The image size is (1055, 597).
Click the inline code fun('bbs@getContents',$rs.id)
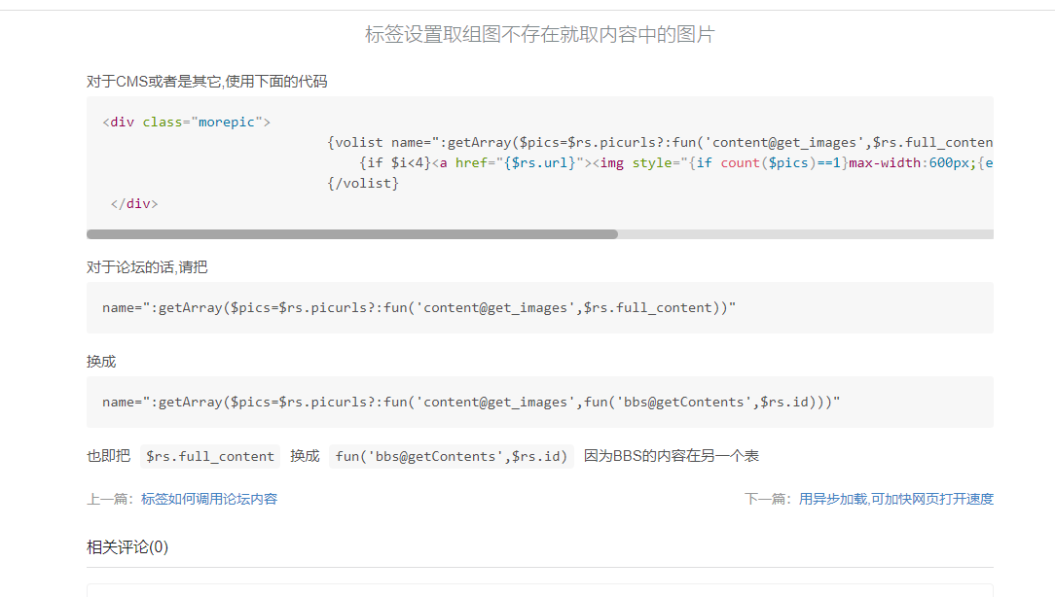451,456
